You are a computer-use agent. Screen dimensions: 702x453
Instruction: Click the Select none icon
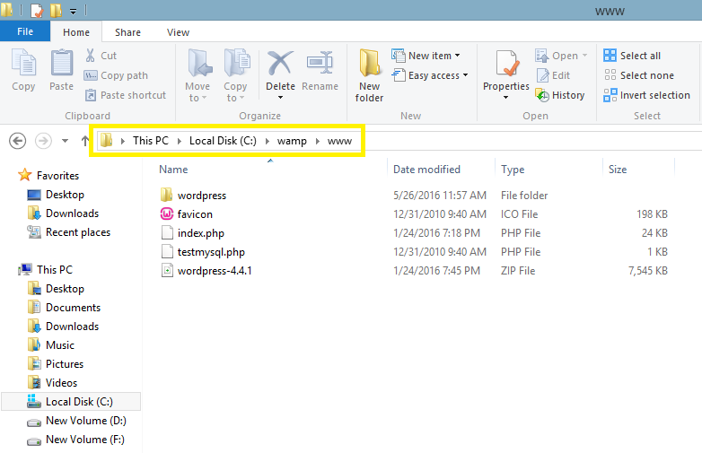[610, 75]
